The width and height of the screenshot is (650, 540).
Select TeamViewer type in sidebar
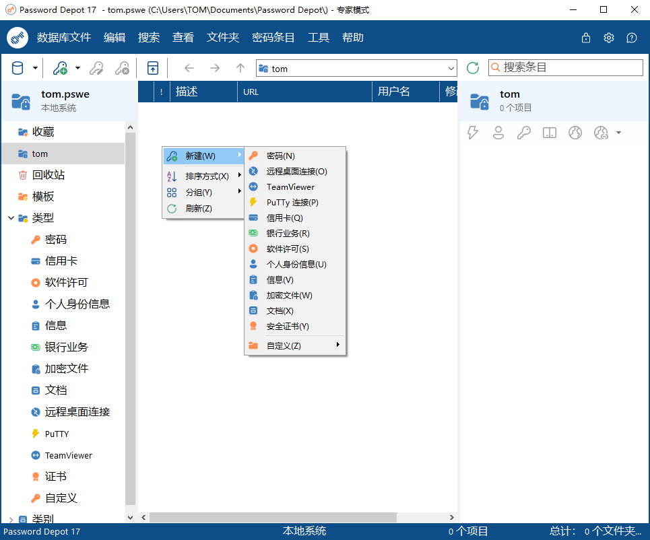(x=69, y=455)
